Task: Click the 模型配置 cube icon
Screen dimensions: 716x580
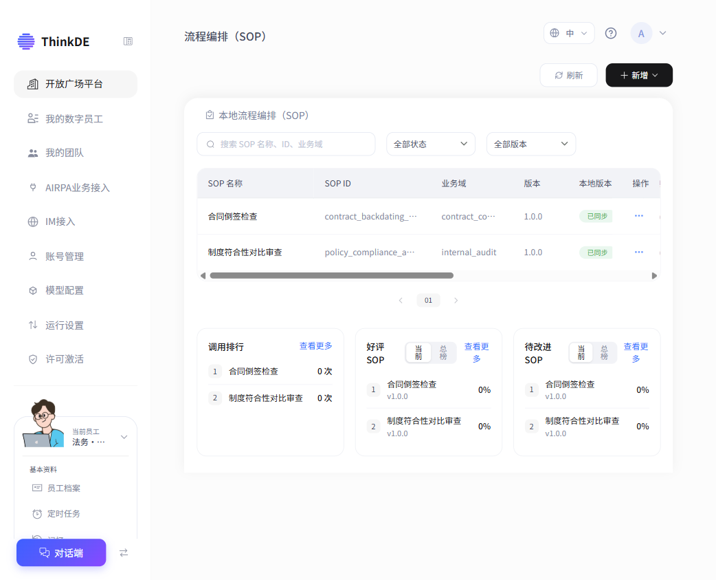Action: tap(33, 290)
